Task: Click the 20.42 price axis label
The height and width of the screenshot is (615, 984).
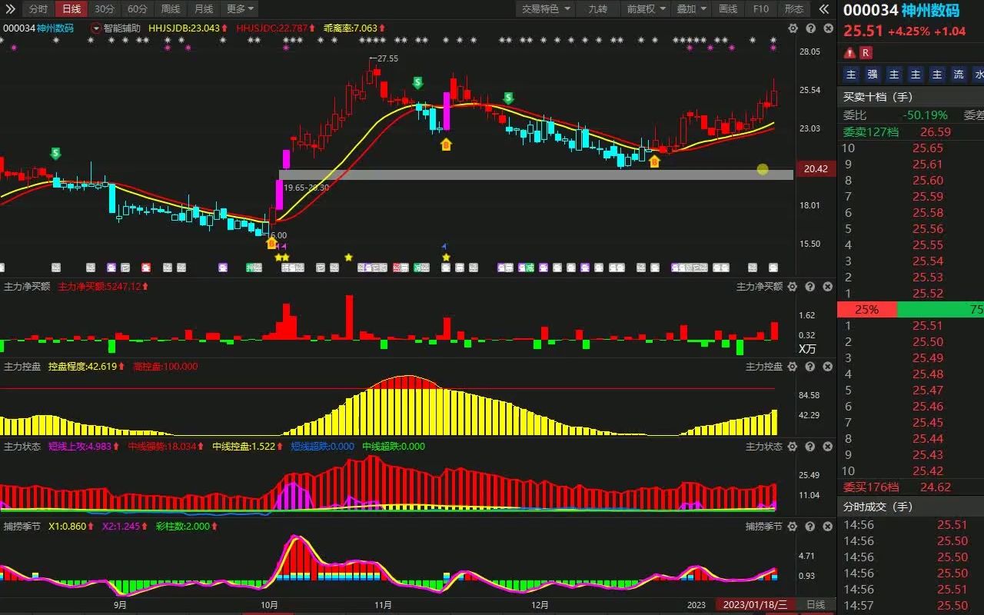Action: point(815,168)
